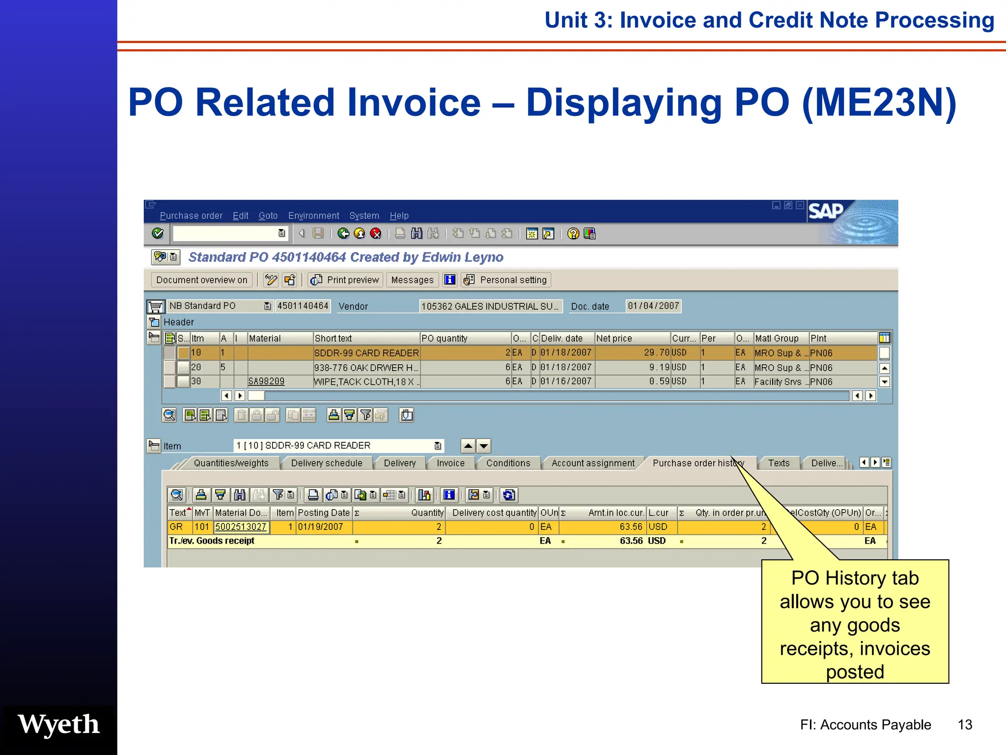Screen dimensions: 1006x755
Task: Open the tab list icon right of the tabs
Action: click(x=887, y=463)
